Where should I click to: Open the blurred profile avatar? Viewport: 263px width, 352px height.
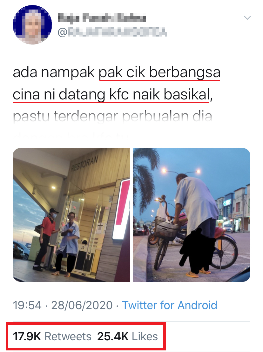click(x=32, y=24)
